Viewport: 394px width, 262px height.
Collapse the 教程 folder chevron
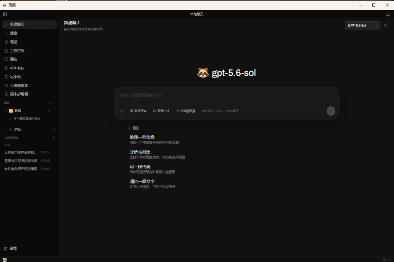[x=6, y=111]
